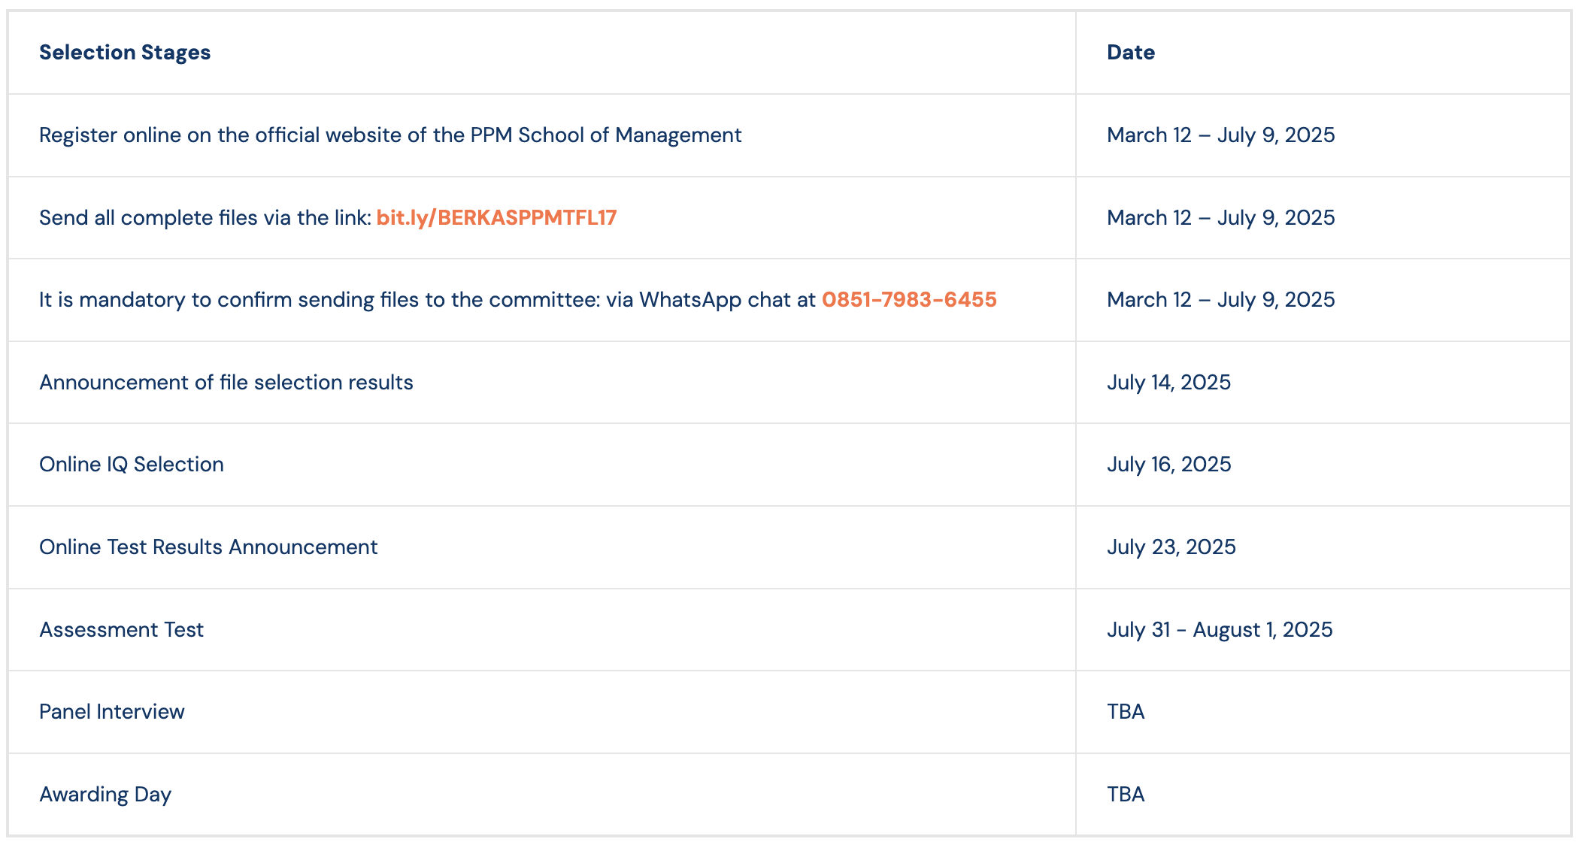Click the Awarding Day stage

105,795
